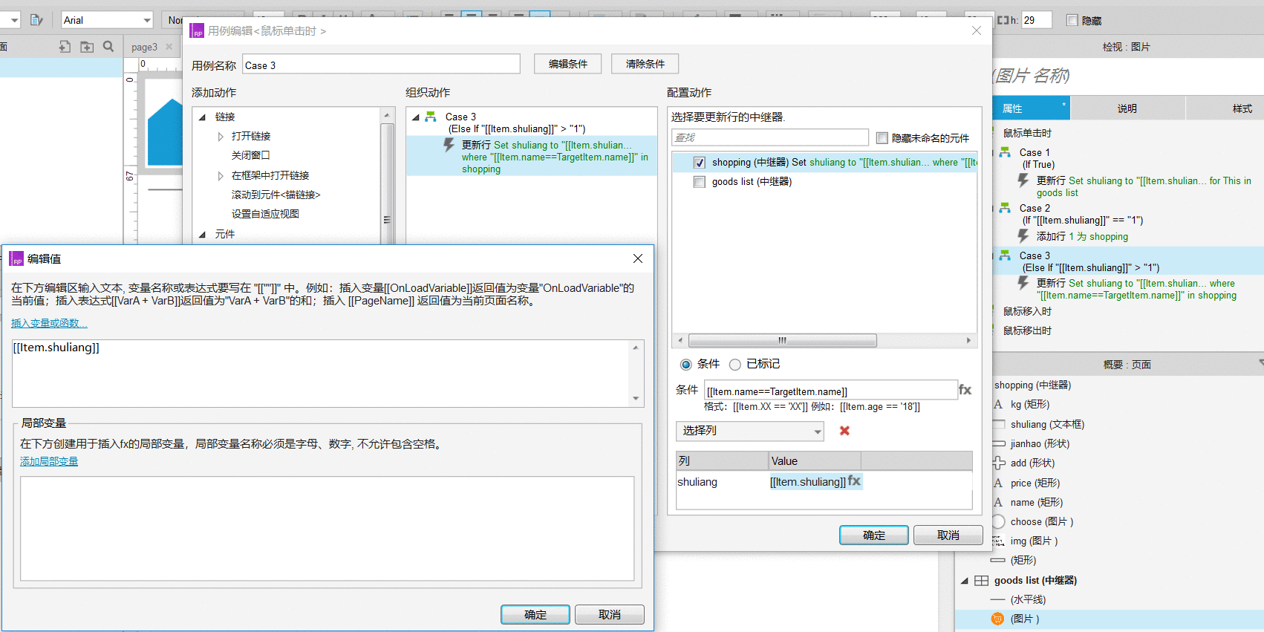Image resolution: width=1264 pixels, height=632 pixels.
Task: Click the add folder icon in pages panel
Action: (87, 47)
